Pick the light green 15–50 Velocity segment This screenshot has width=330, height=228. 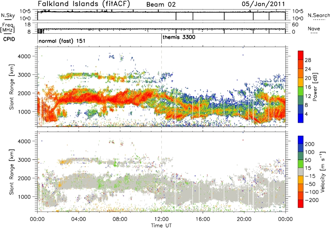pyautogui.click(x=301, y=164)
